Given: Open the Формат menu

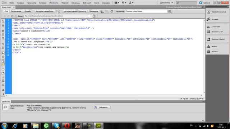Looking at the screenshot, I should tap(65, 3).
